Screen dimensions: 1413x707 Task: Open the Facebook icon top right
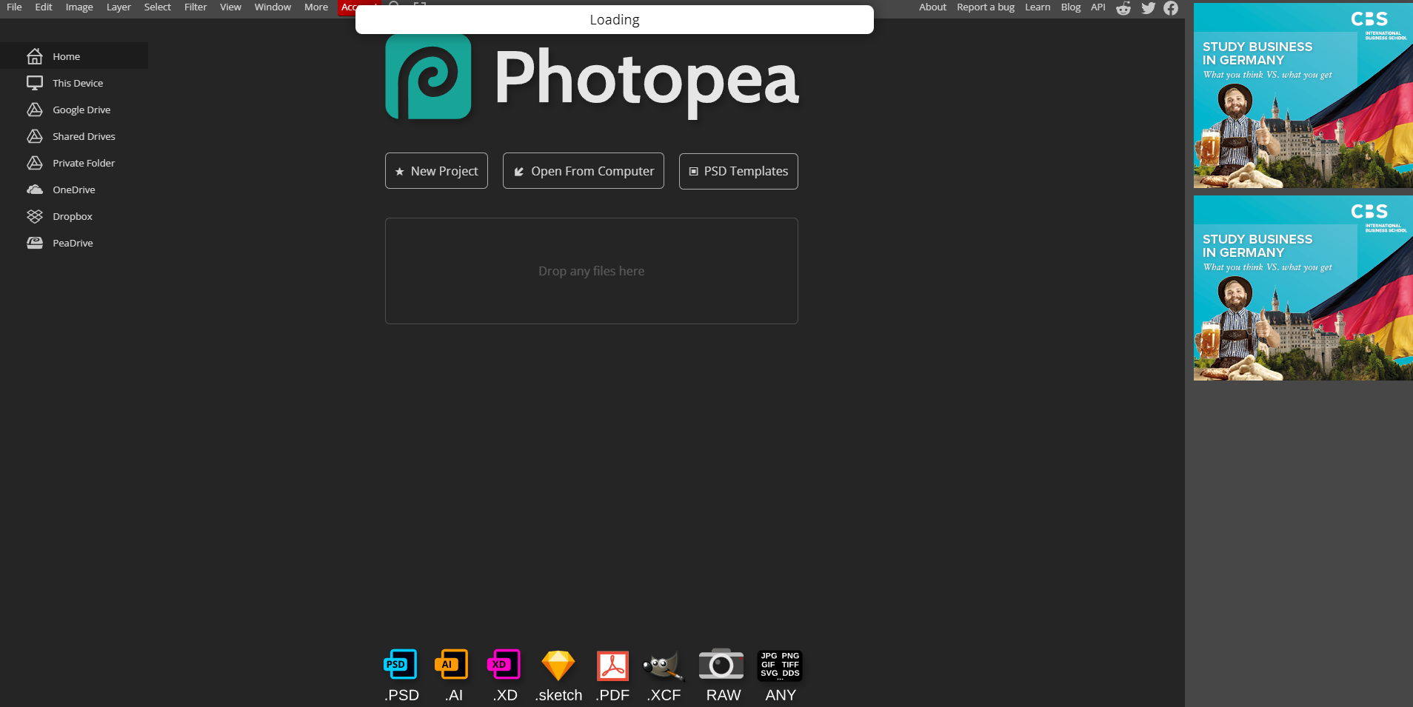pos(1172,8)
